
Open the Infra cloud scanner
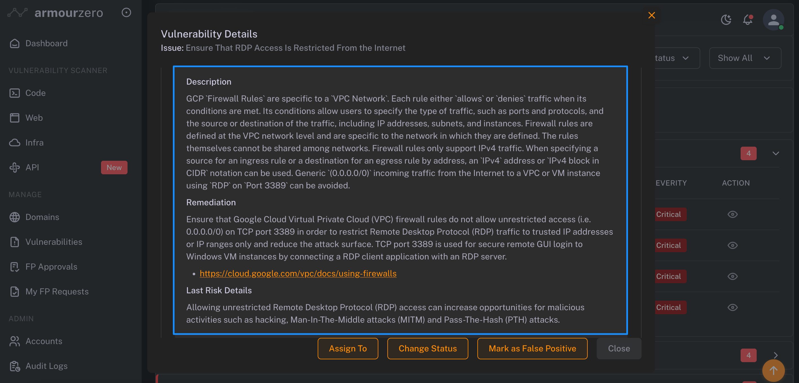pyautogui.click(x=34, y=143)
